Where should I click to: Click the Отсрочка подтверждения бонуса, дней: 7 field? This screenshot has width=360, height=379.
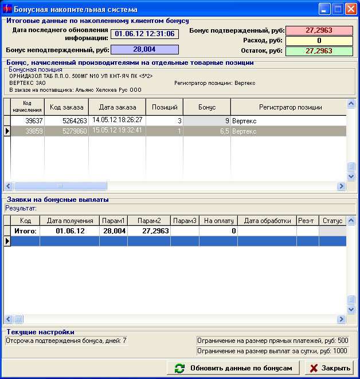[x=66, y=341]
